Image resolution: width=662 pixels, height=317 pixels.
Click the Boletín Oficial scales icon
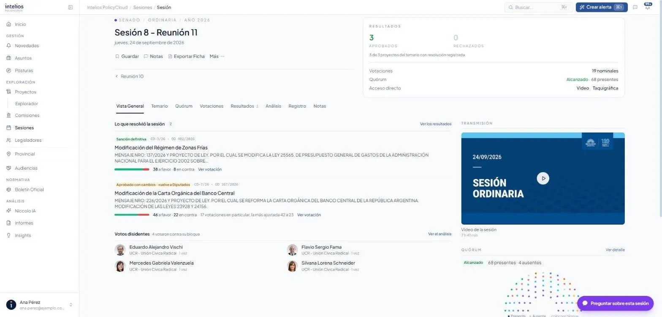pyautogui.click(x=9, y=190)
